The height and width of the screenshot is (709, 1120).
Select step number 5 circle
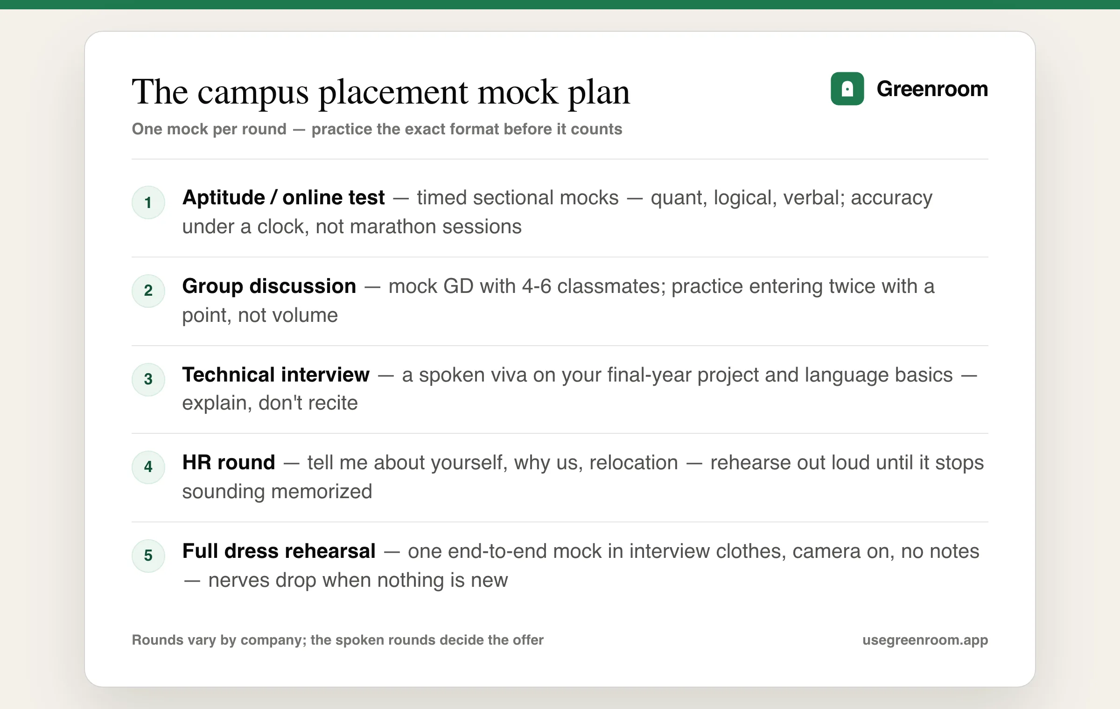point(148,556)
